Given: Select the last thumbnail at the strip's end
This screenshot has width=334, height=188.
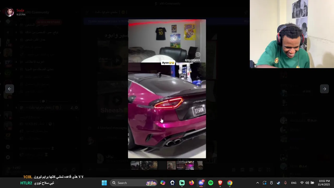Looking at the screenshot, I should 199,165.
